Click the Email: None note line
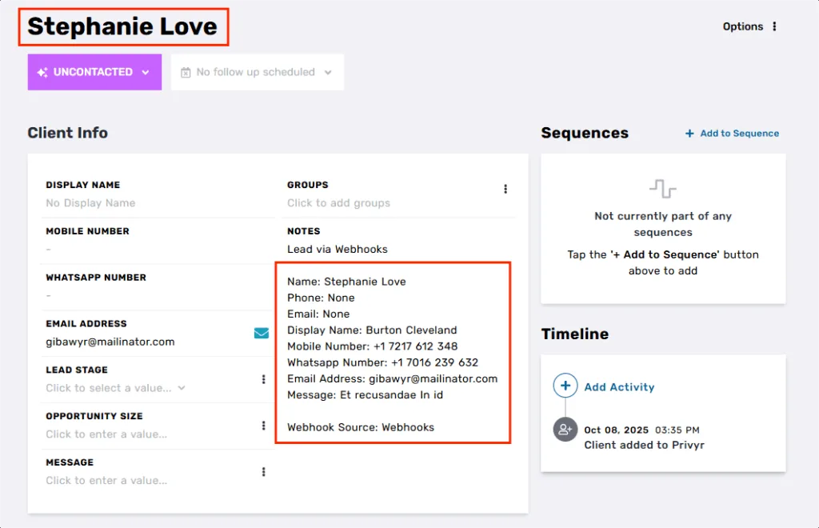Viewport: 819px width, 528px height. tap(318, 314)
